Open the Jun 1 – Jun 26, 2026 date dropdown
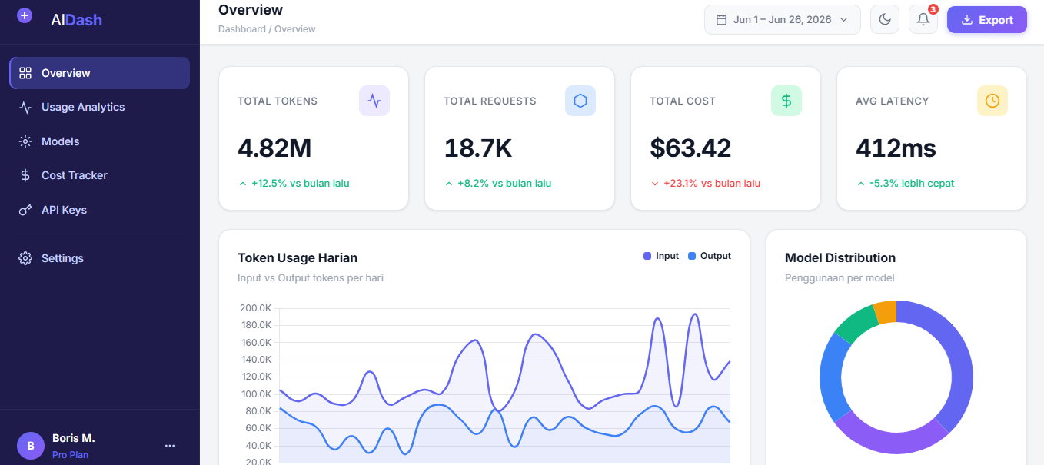The image size is (1044, 465). (782, 19)
